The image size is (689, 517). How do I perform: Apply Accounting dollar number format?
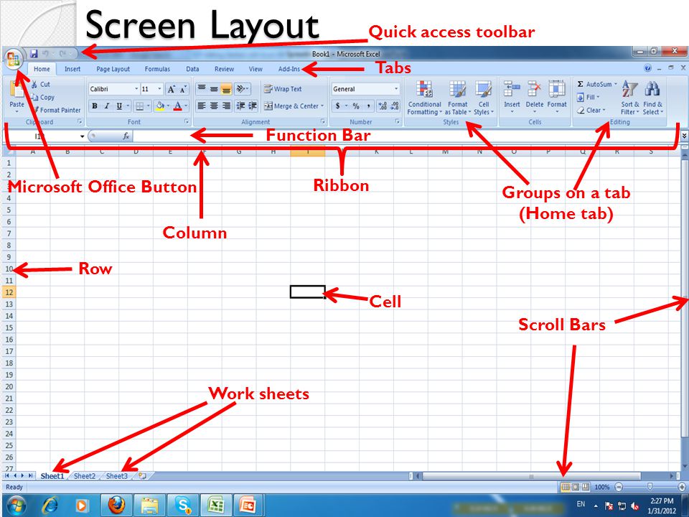[337, 106]
